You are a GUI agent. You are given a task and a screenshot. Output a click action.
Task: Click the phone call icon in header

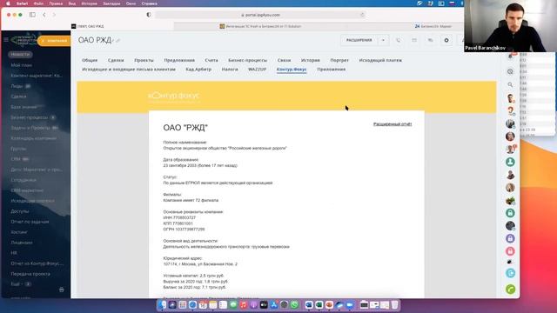pos(398,41)
